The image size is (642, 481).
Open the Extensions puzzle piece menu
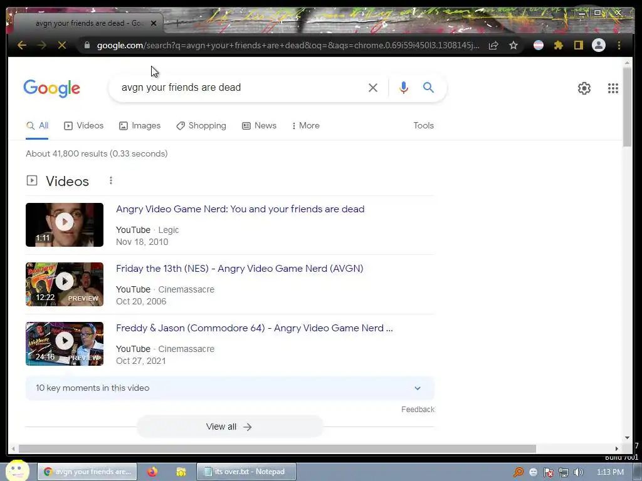tap(559, 45)
